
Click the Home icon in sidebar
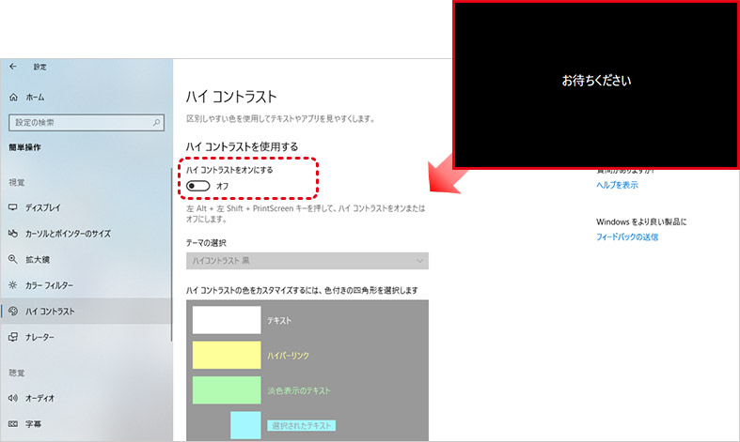pos(13,97)
